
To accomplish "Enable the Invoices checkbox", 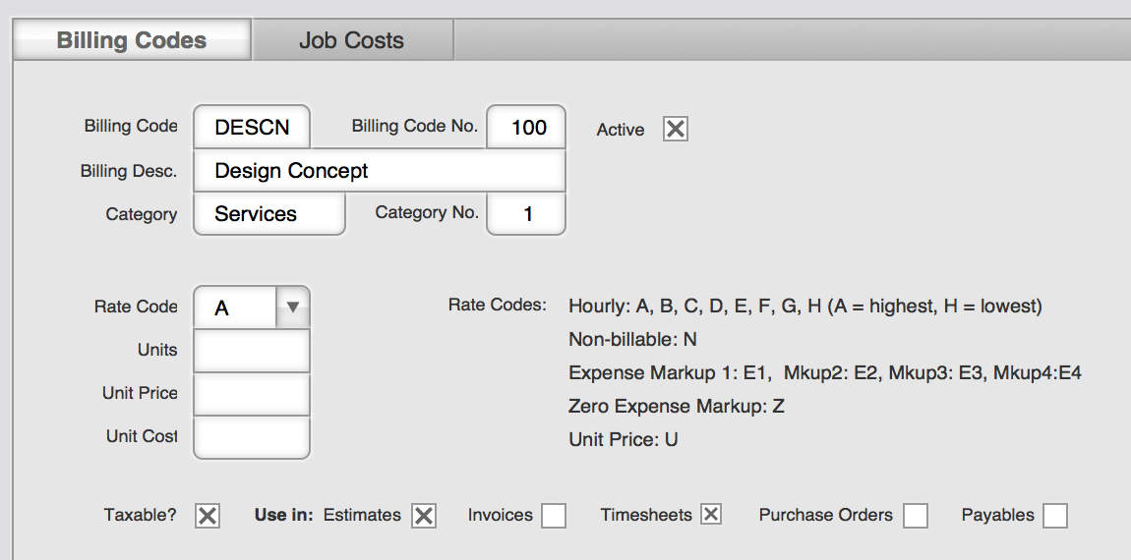I will 554,516.
